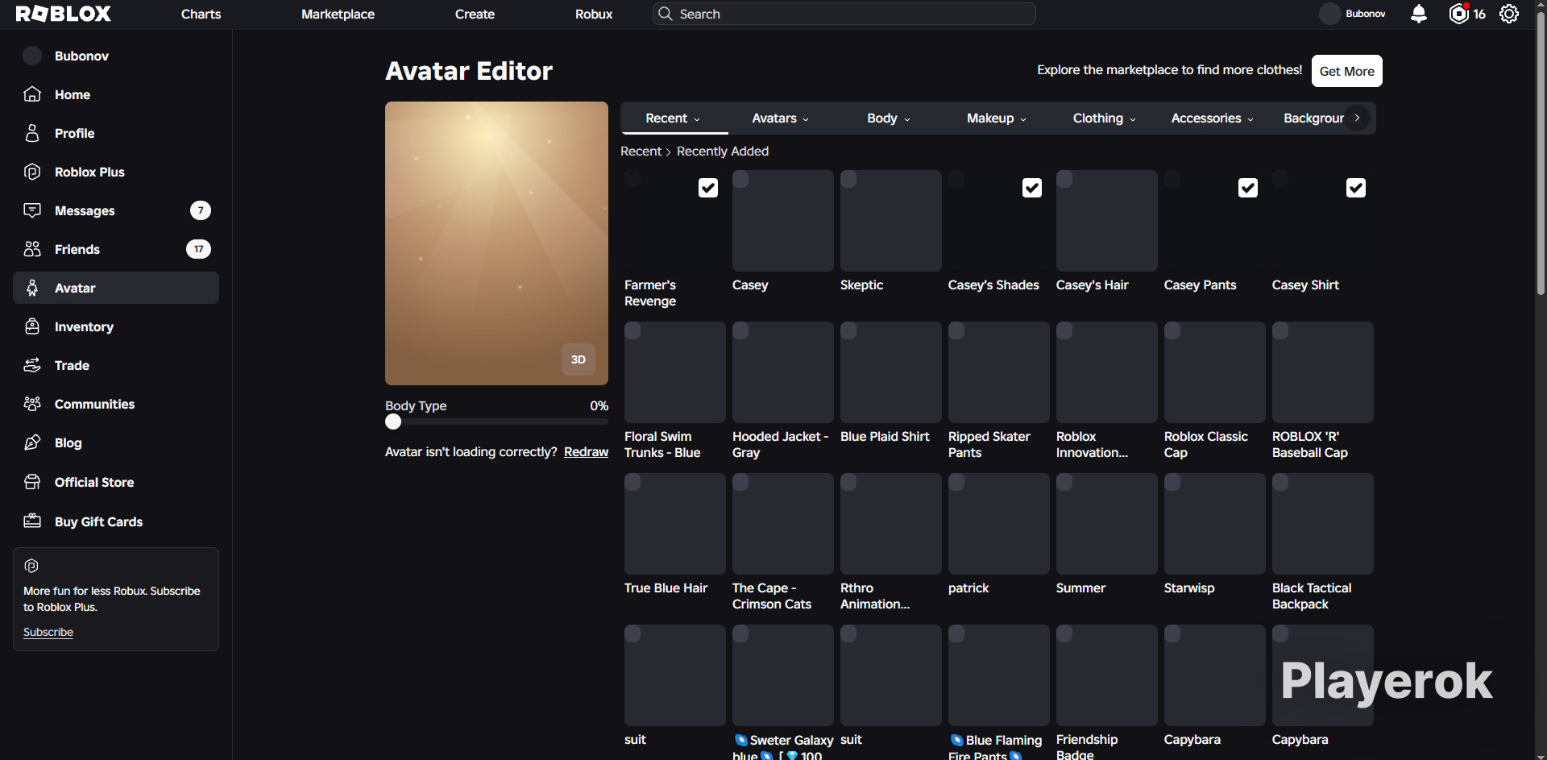Click the Roblox Plus icon in sidebar
Image resolution: width=1547 pixels, height=760 pixels.
coord(32,172)
